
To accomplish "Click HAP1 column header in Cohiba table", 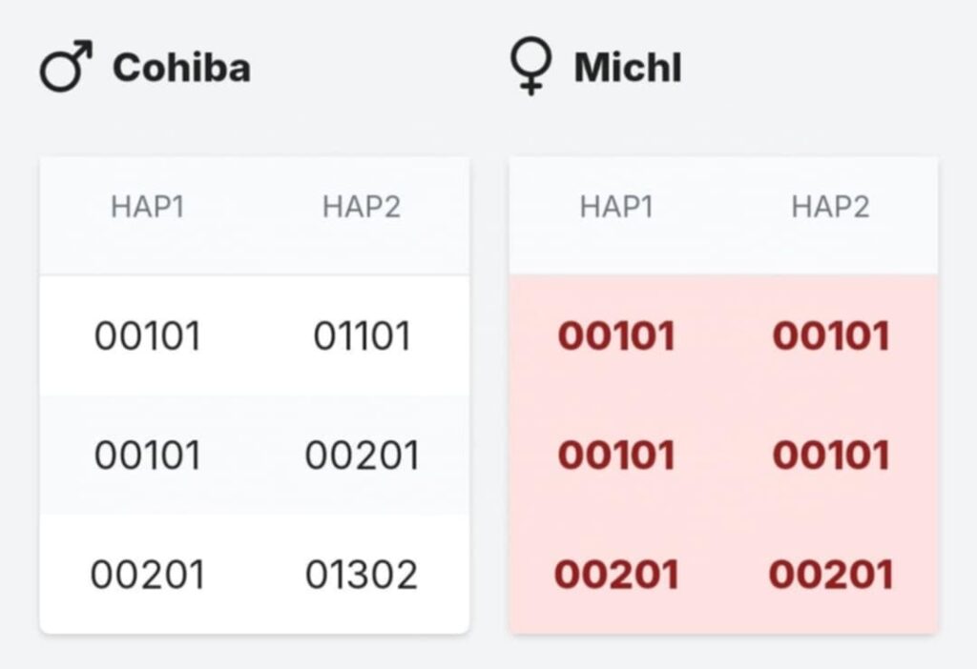I will point(148,207).
